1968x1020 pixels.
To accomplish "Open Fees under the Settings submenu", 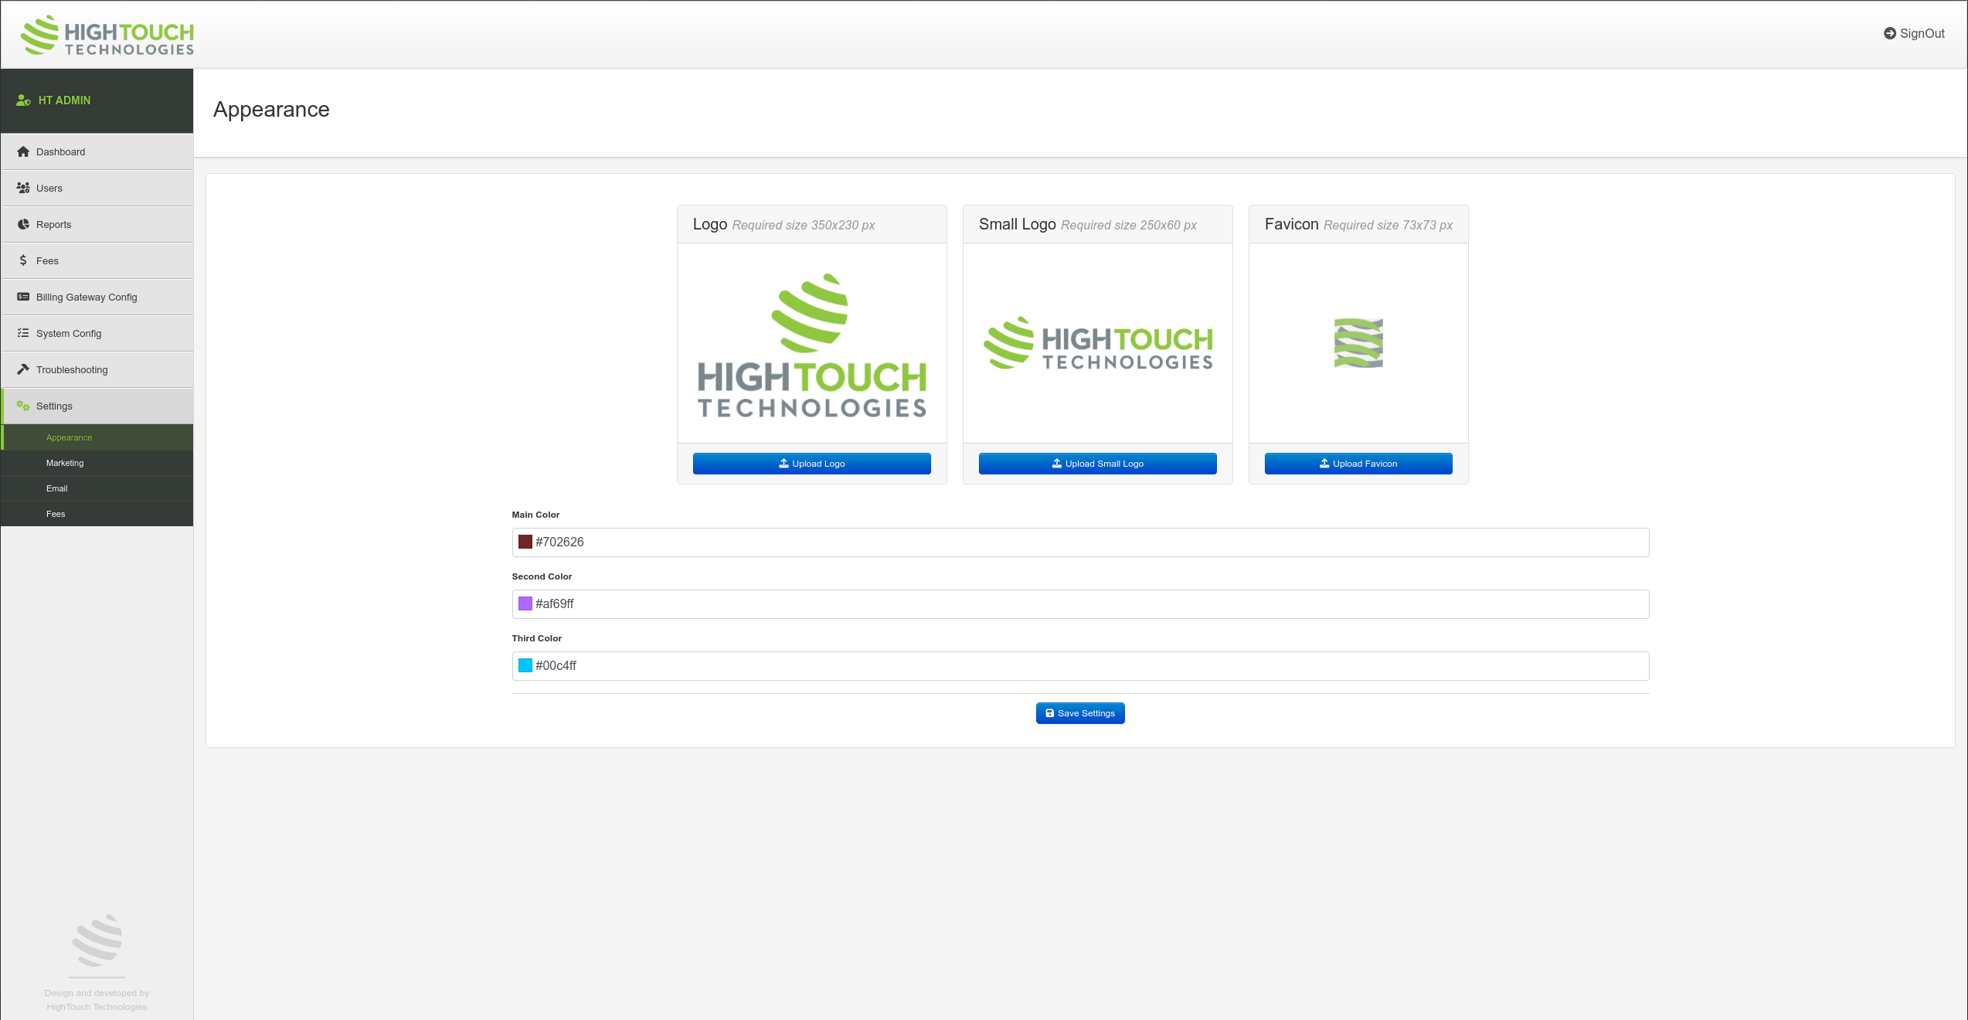I will pos(56,514).
